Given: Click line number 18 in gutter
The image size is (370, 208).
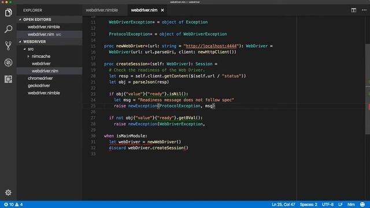Looking at the screenshot, I should [93, 64].
